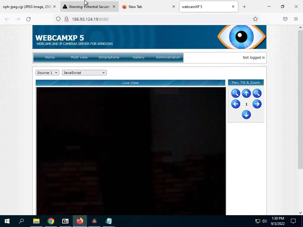Pan the camera left with left arrow

236,104
